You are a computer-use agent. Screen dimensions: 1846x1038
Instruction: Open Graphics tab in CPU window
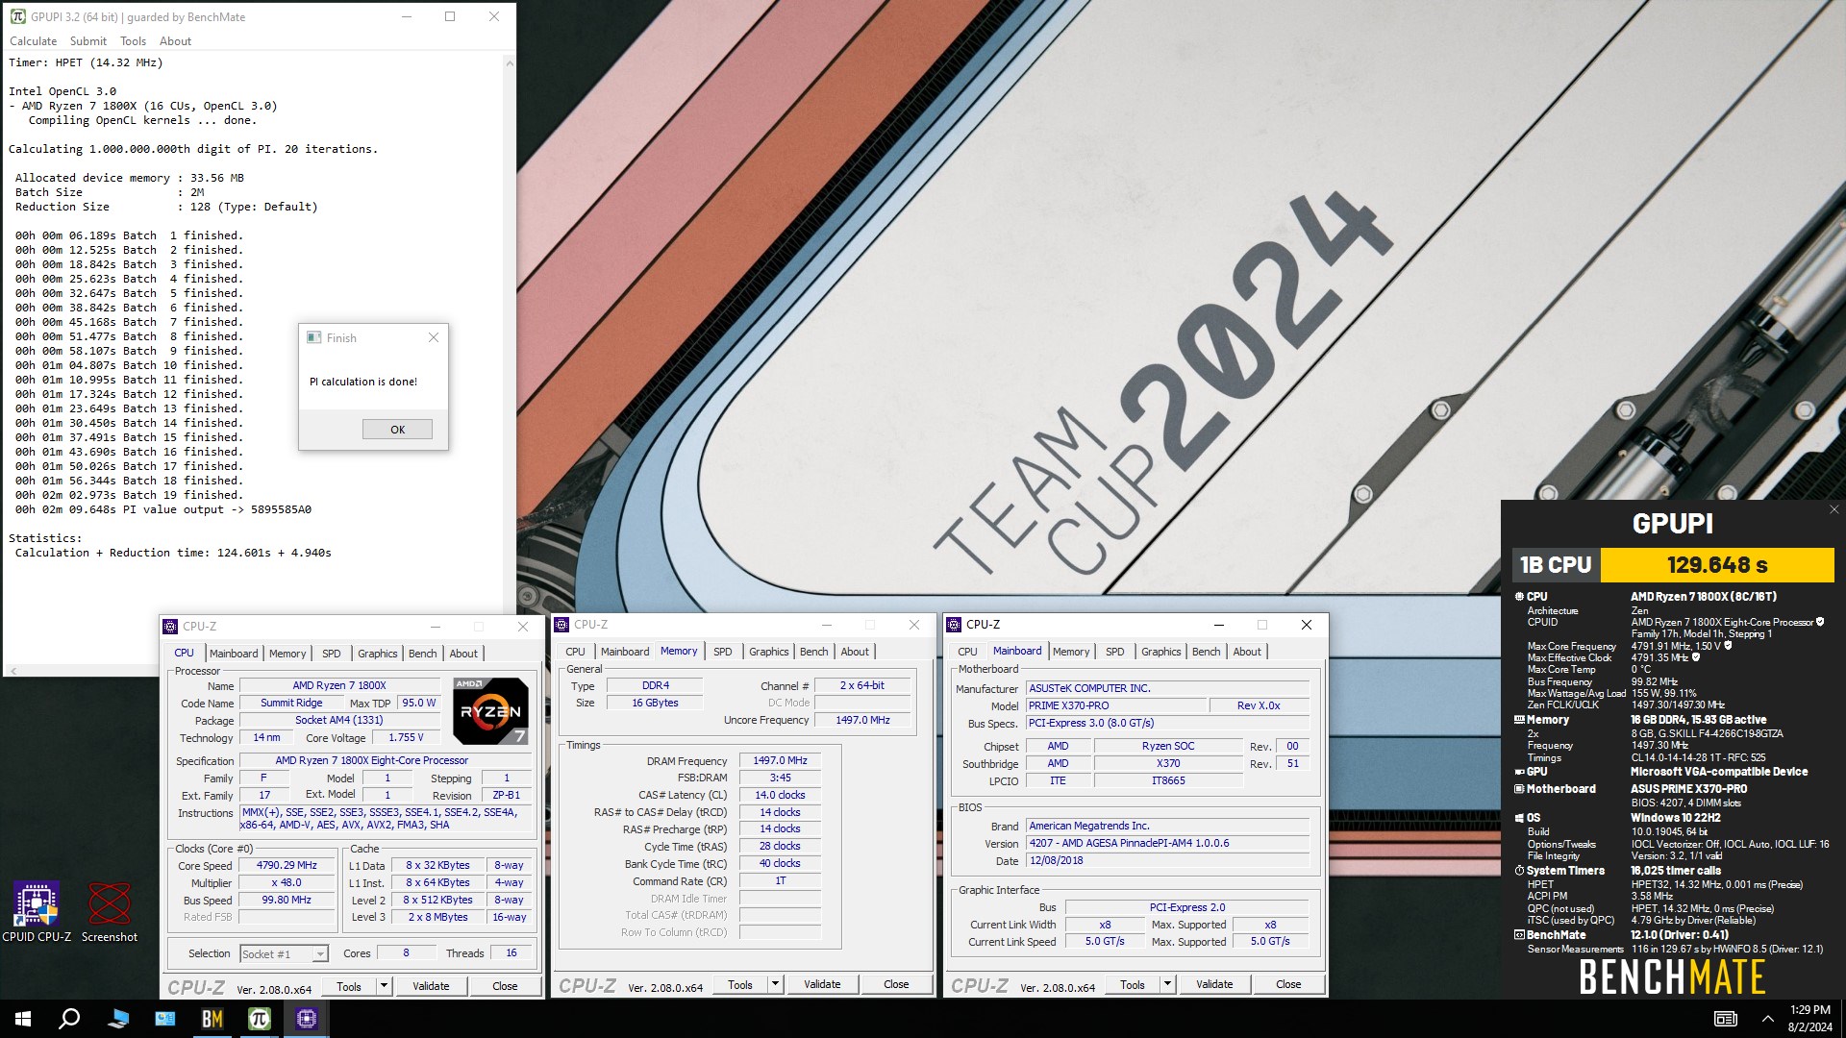(x=378, y=654)
